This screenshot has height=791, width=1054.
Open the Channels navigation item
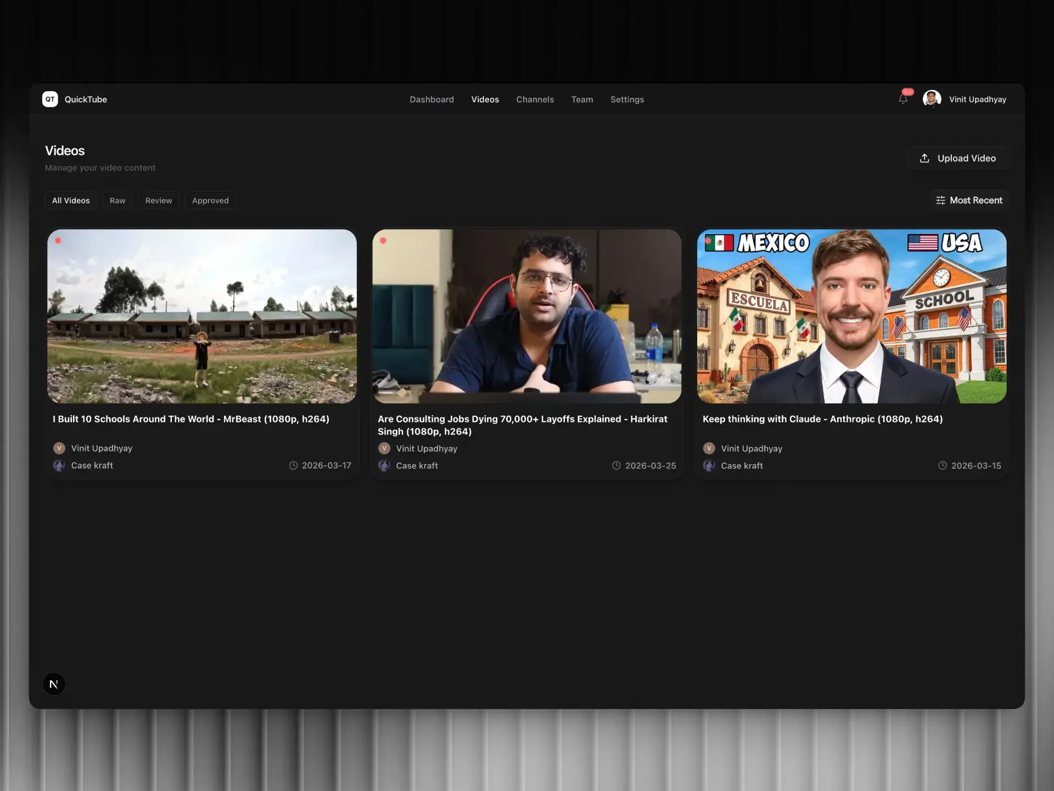tap(535, 99)
